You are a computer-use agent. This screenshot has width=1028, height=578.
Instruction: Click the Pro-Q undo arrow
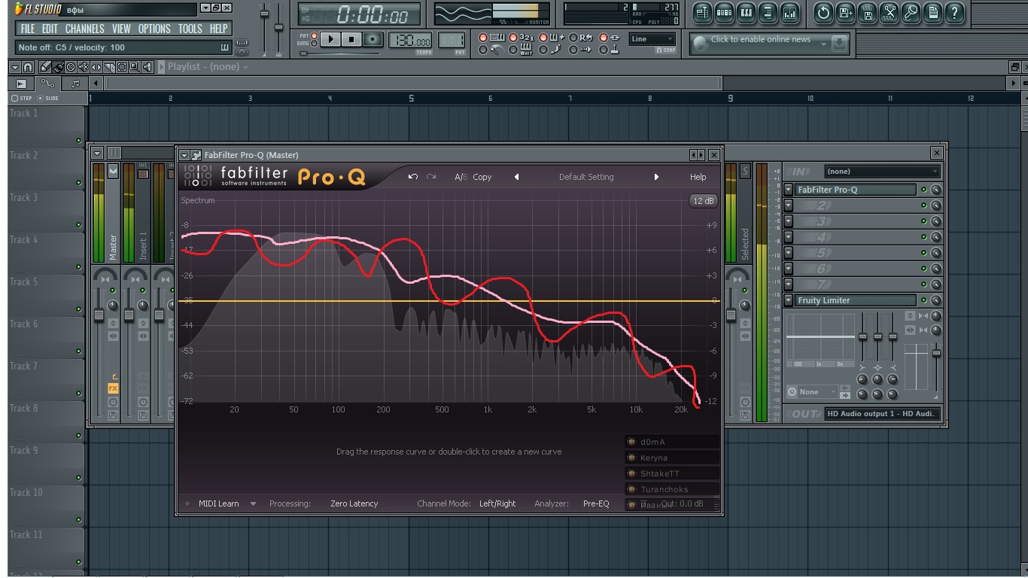click(412, 177)
